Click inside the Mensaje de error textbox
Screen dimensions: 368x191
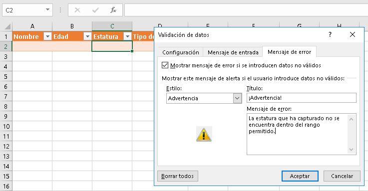(297, 134)
